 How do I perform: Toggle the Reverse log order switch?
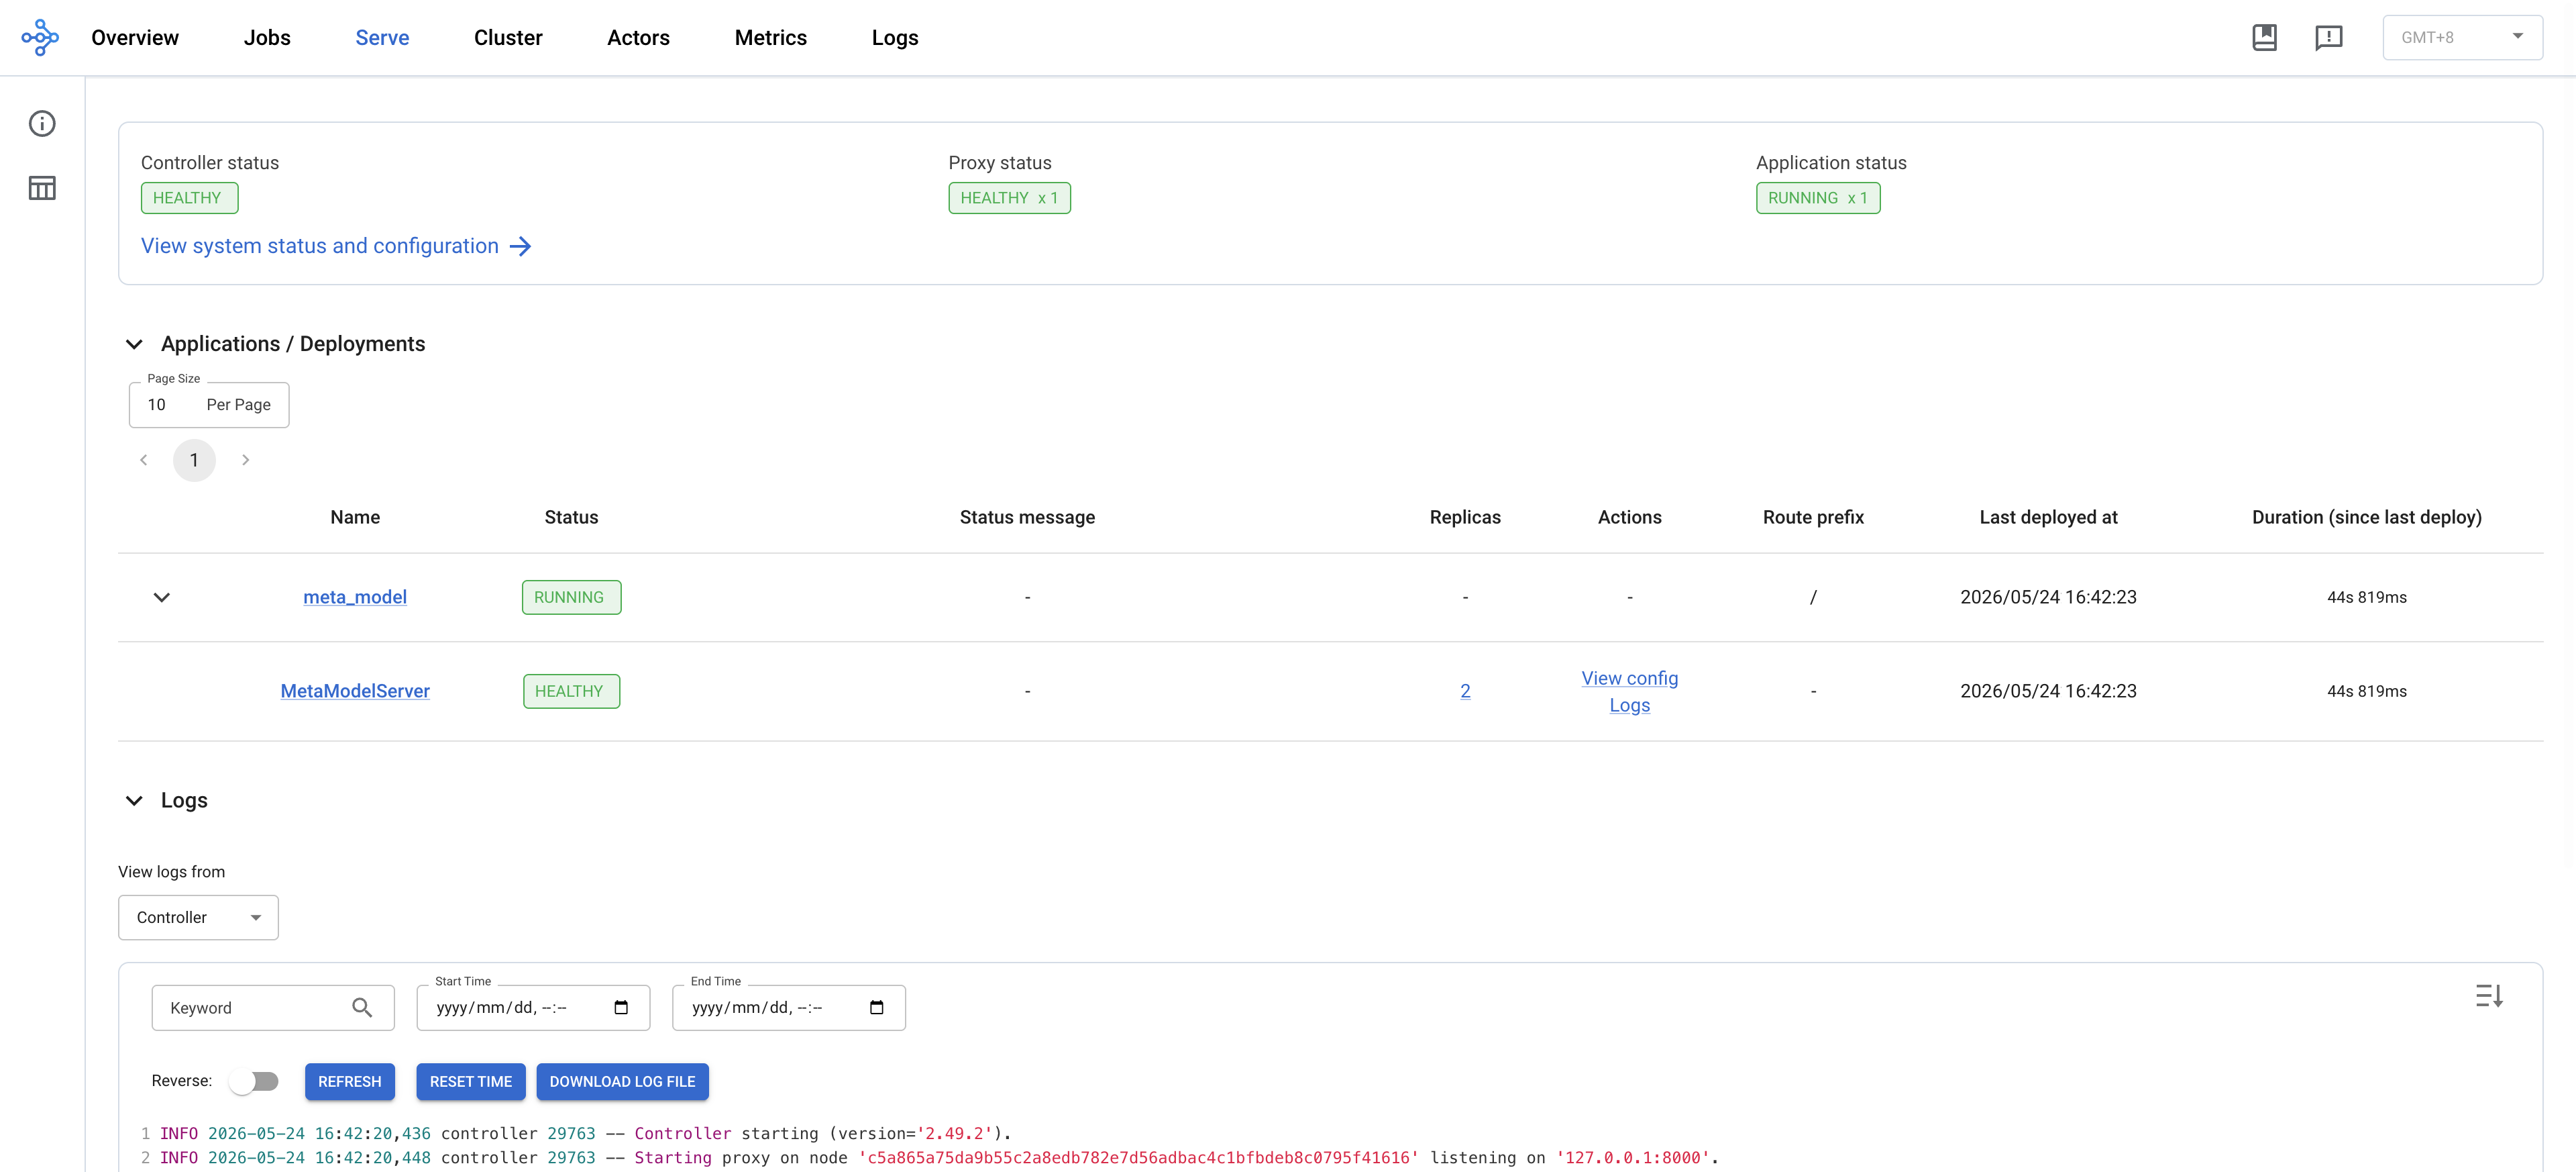(254, 1081)
